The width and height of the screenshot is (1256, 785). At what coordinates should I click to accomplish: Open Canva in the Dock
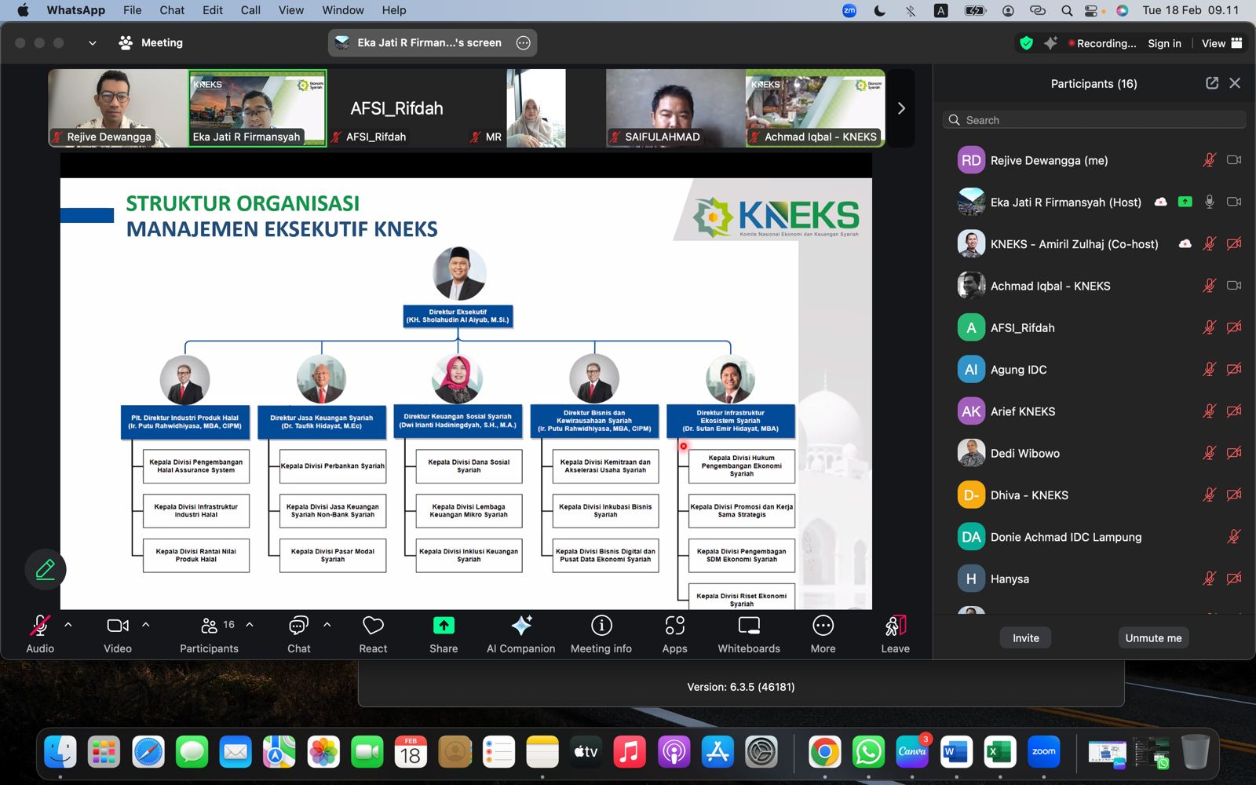[912, 752]
